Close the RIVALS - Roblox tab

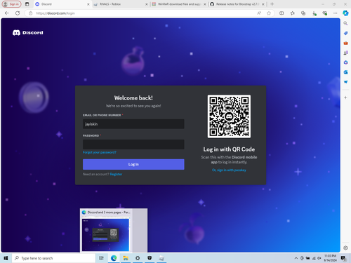click(x=147, y=4)
